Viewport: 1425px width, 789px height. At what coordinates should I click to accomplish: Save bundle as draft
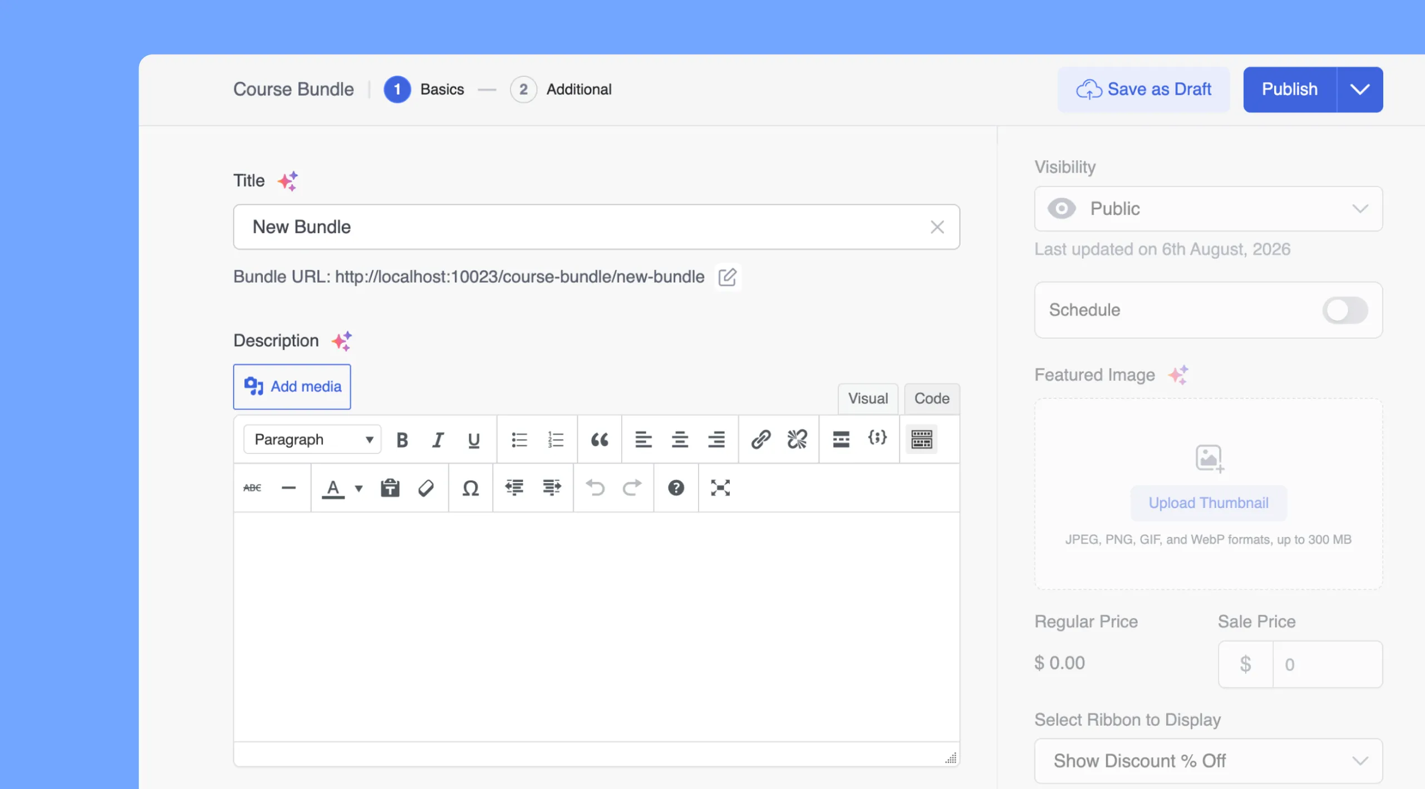click(x=1144, y=90)
